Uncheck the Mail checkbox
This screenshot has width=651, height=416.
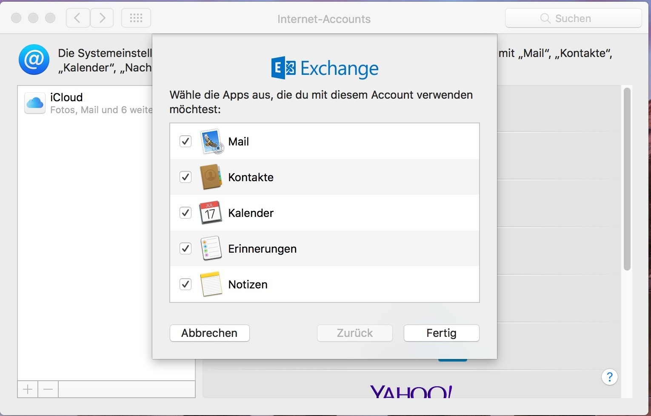click(186, 141)
